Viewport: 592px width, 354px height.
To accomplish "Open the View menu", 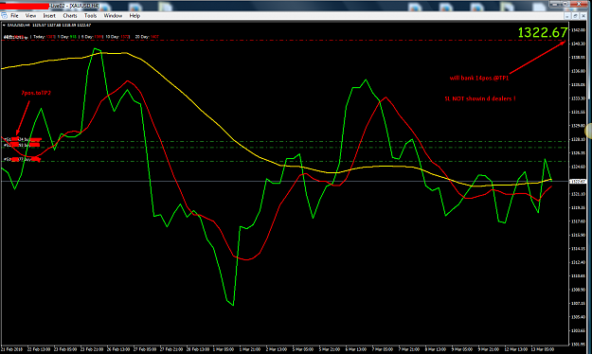I will pyautogui.click(x=30, y=16).
